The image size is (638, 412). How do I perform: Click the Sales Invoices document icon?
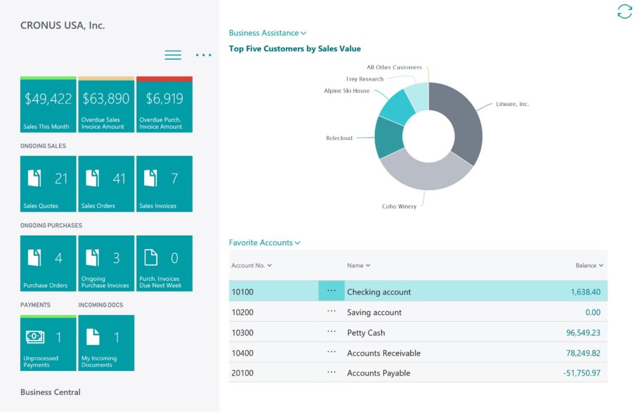pos(151,178)
